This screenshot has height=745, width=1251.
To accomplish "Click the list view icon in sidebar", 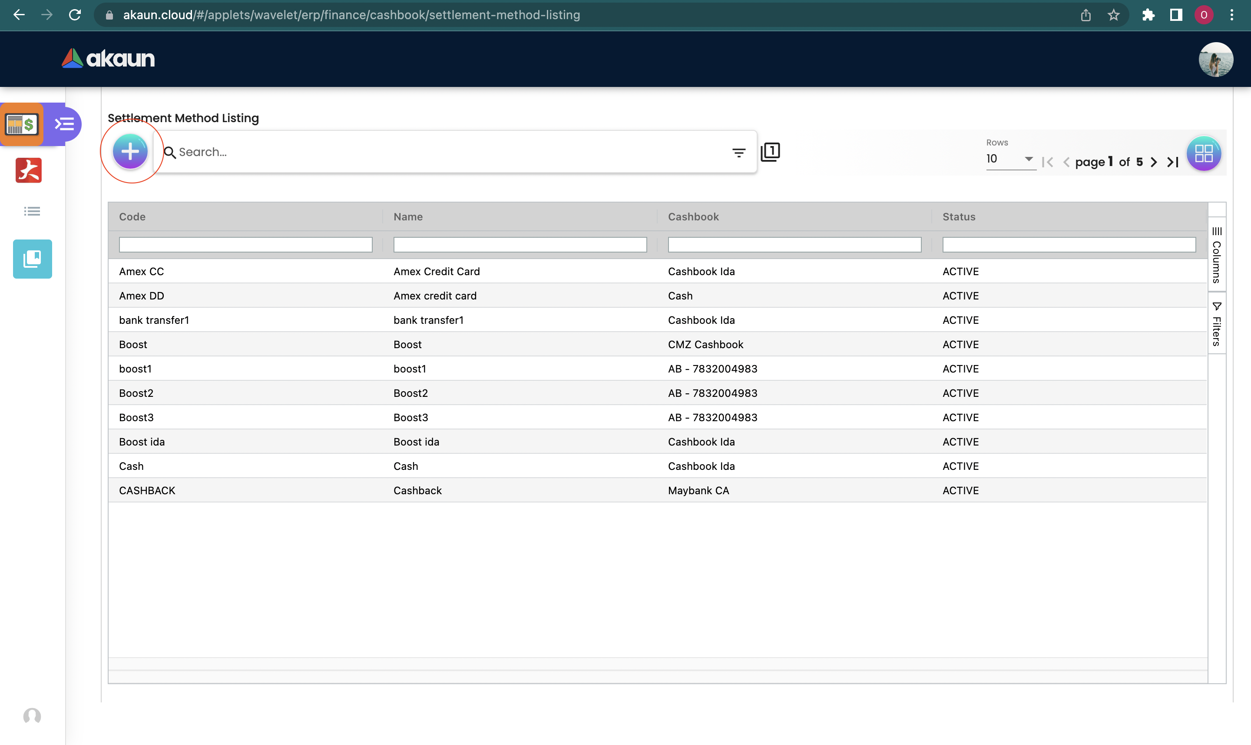I will (x=32, y=211).
